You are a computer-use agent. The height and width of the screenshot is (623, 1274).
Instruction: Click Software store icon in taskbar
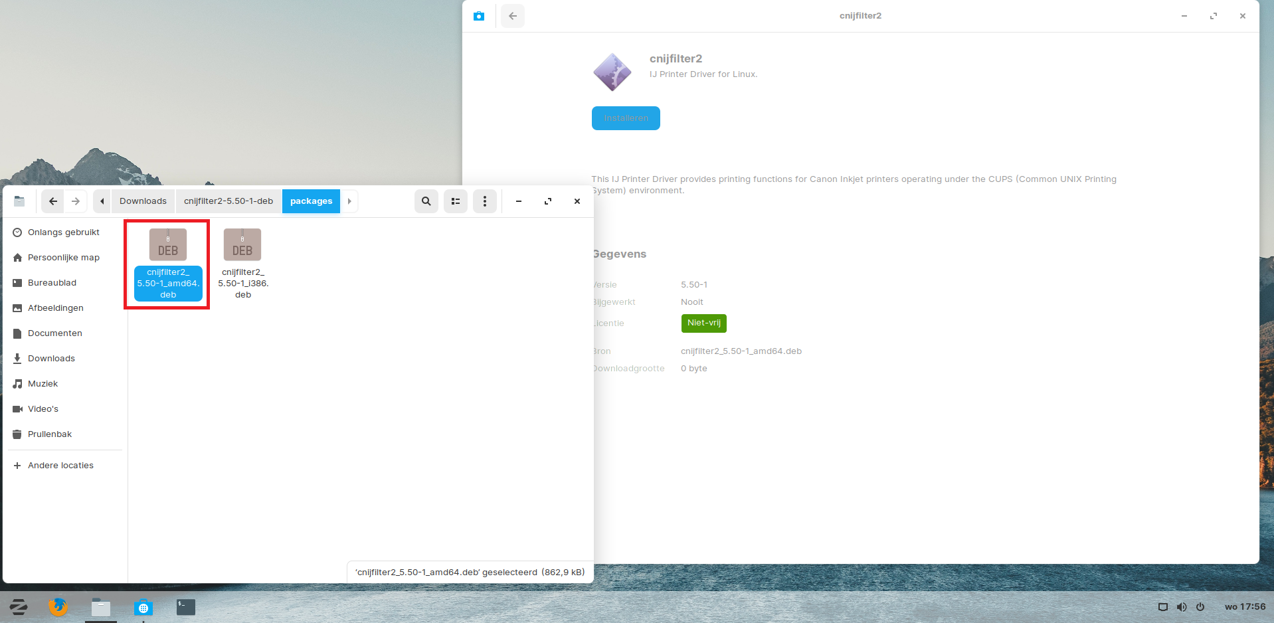(143, 606)
